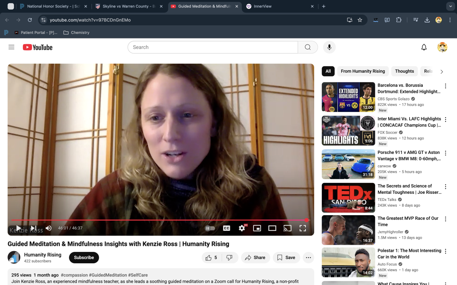Enter full screen mode
This screenshot has width=457, height=285.
pyautogui.click(x=303, y=228)
